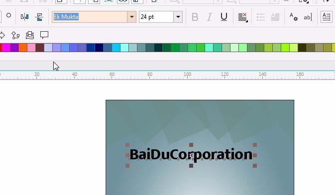
Task: Pick the pink swatch in the palette
Action: tap(31, 48)
